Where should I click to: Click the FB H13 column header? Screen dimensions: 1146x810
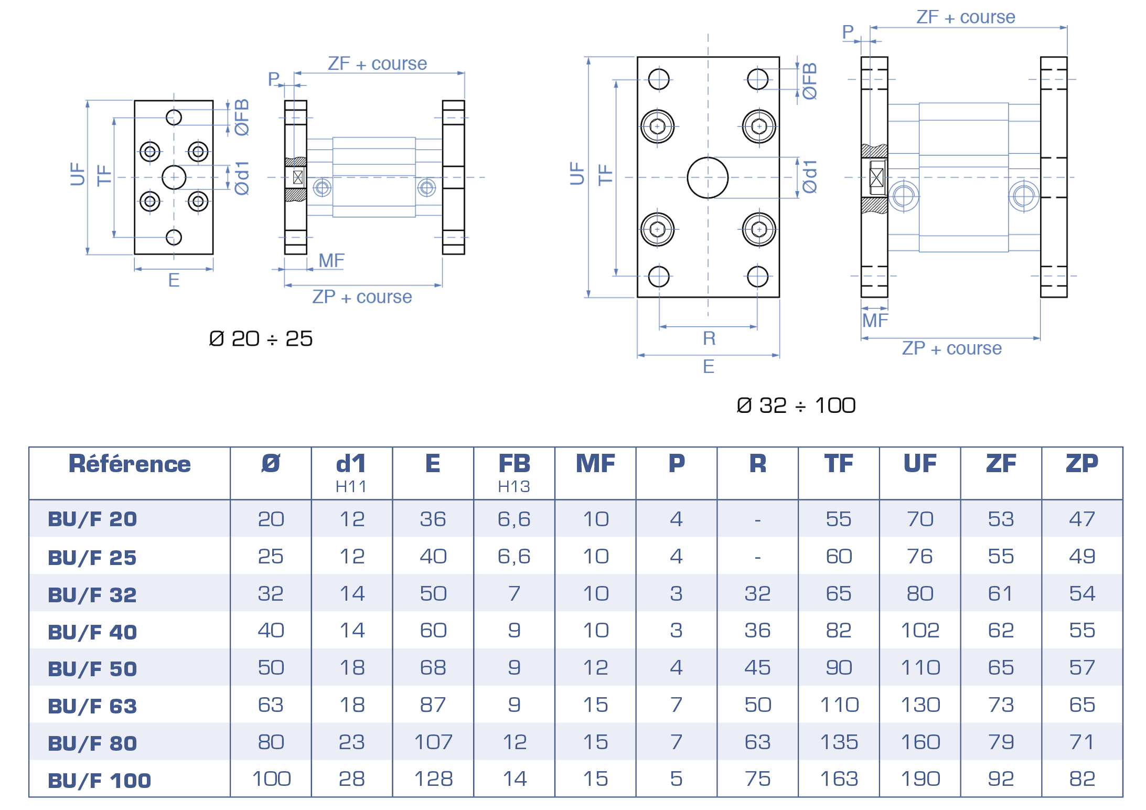(514, 473)
